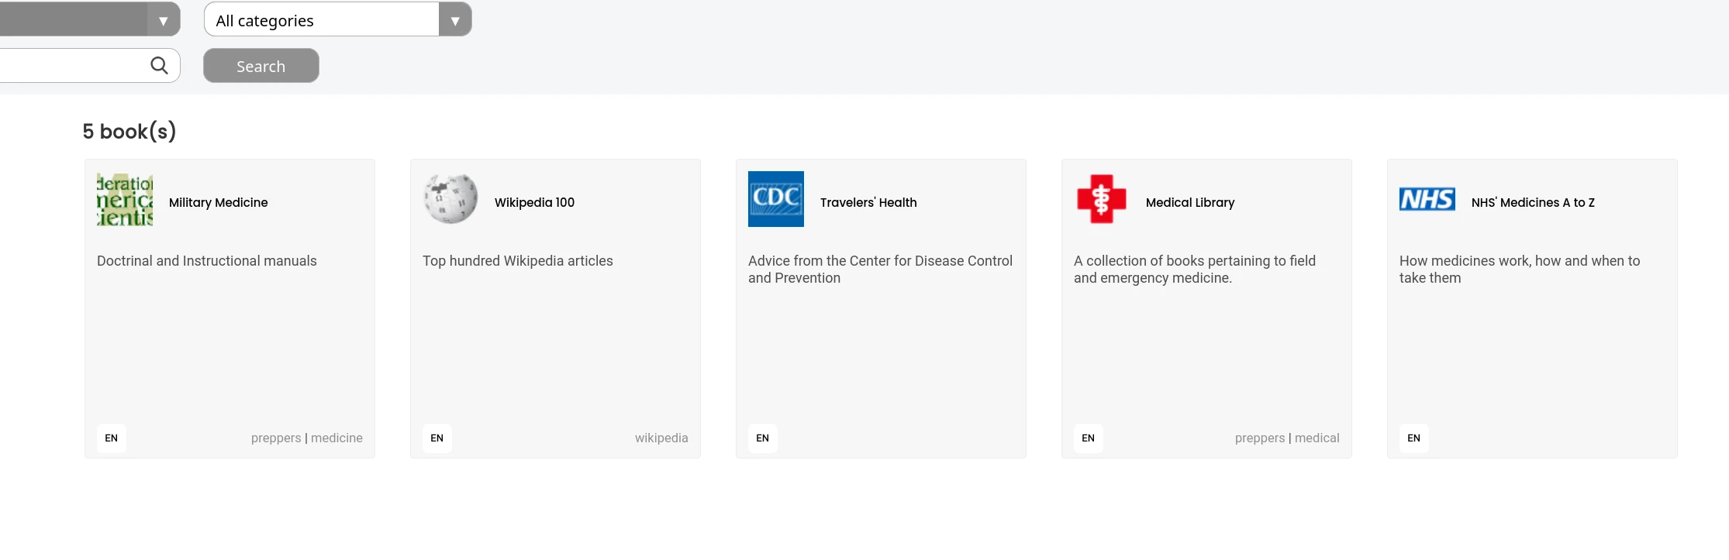Click the red cross Medical Library icon
The image size is (1729, 560).
[x=1102, y=199]
